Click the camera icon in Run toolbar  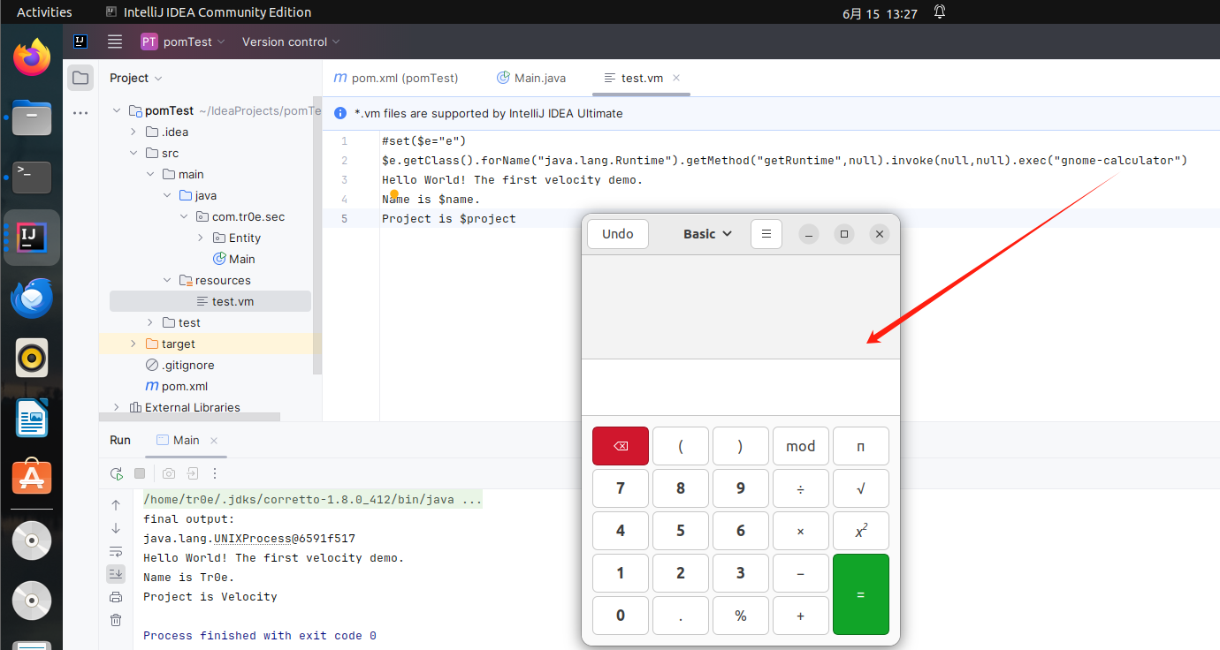click(169, 473)
